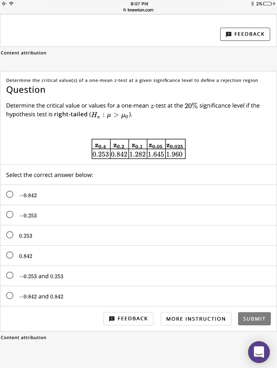Open MORE INSTRUCTION

click(196, 318)
